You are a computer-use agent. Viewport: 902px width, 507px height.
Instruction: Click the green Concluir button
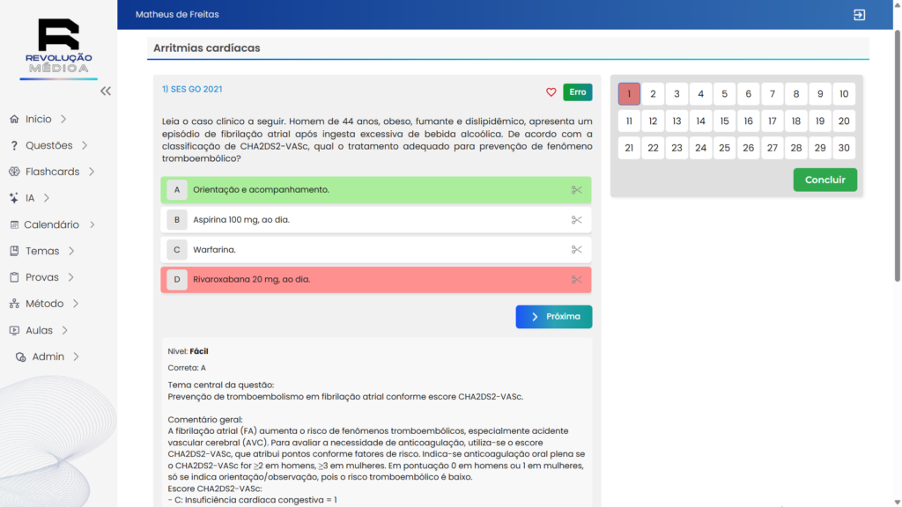click(824, 180)
